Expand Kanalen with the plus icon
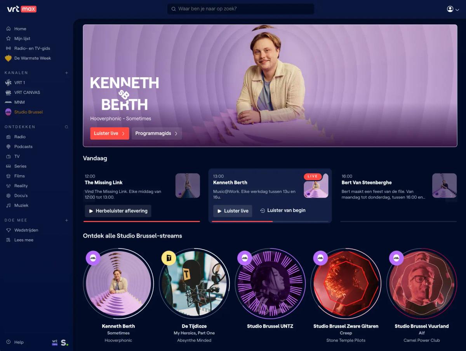This screenshot has width=466, height=351. (66, 73)
